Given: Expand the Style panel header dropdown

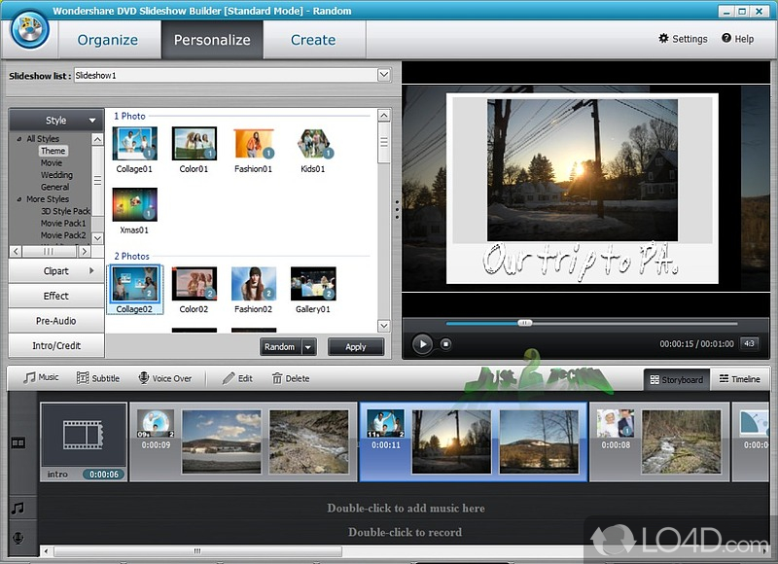Looking at the screenshot, I should [x=92, y=121].
